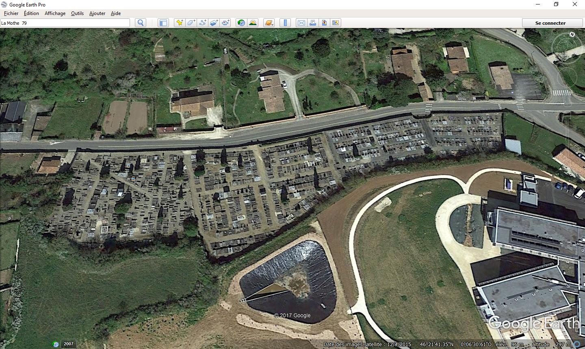The image size is (585, 349).
Task: Click the longitude readout 0°06'30.61"O
Action: point(476,344)
